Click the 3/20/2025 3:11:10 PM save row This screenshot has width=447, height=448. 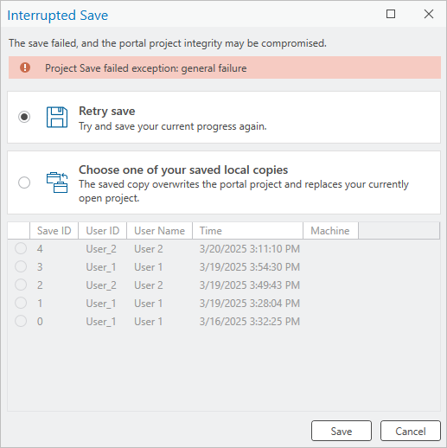[224, 249]
